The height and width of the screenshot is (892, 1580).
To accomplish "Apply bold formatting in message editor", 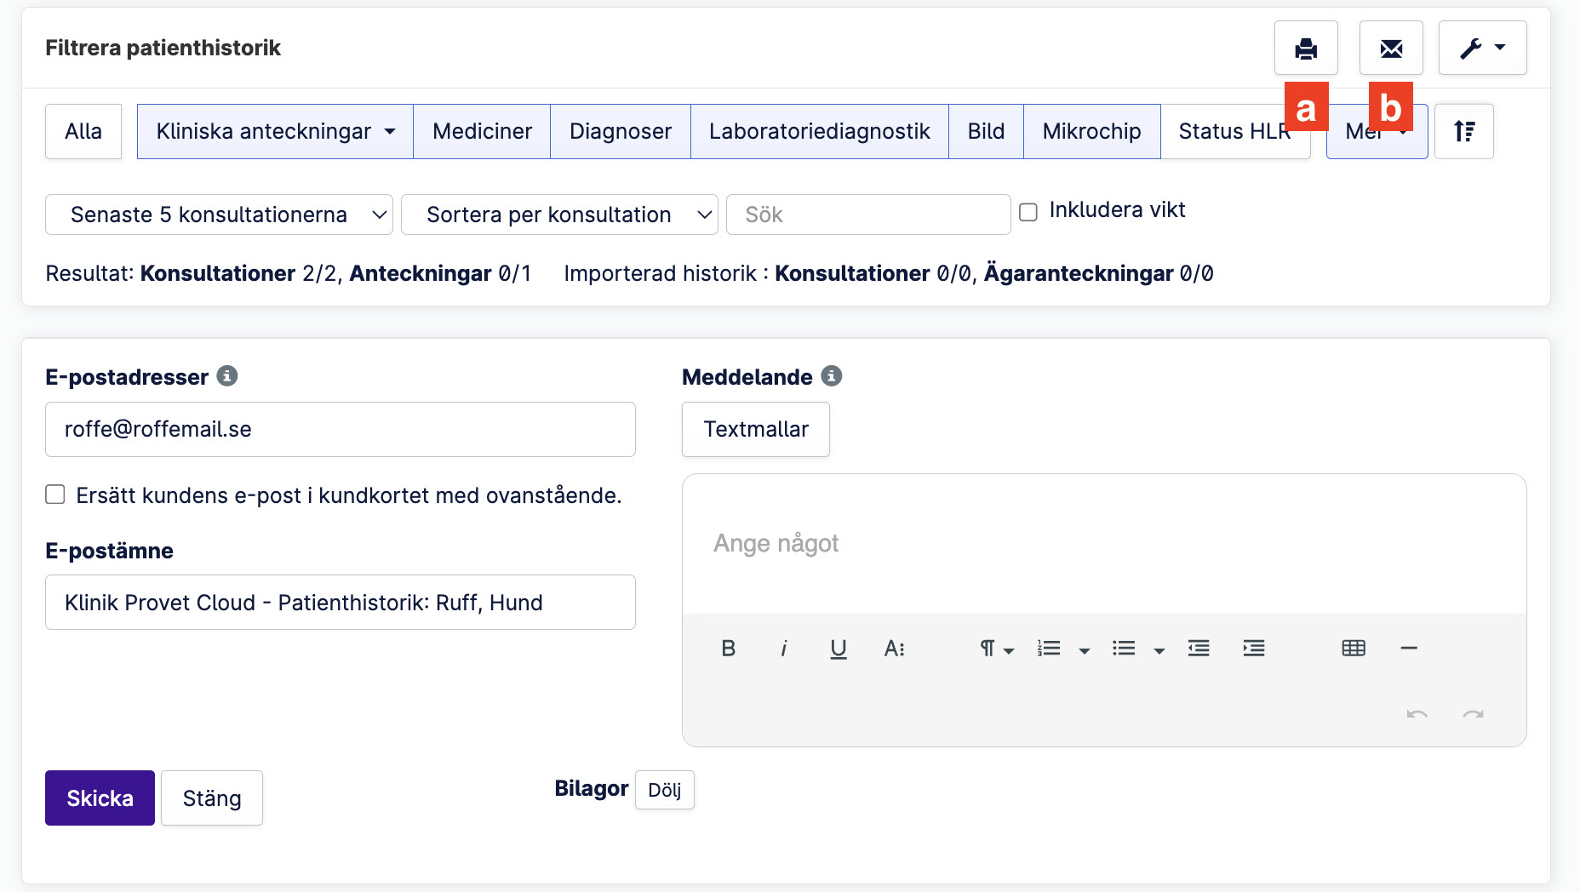I will (x=729, y=649).
